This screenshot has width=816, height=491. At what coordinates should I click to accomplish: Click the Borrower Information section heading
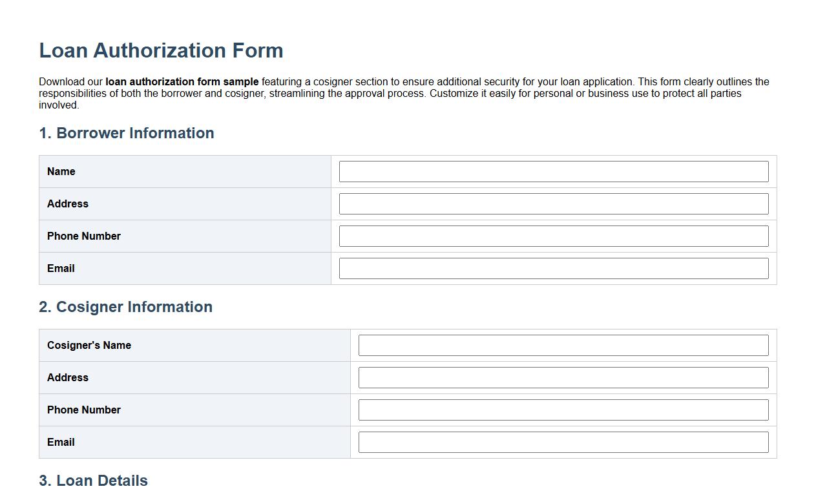pos(127,133)
